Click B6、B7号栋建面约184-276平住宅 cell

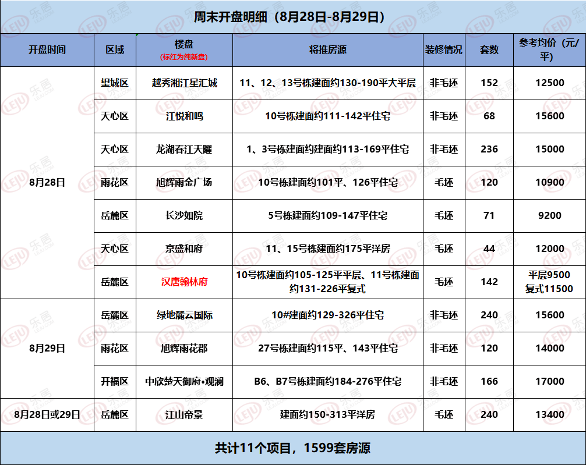[x=328, y=382]
